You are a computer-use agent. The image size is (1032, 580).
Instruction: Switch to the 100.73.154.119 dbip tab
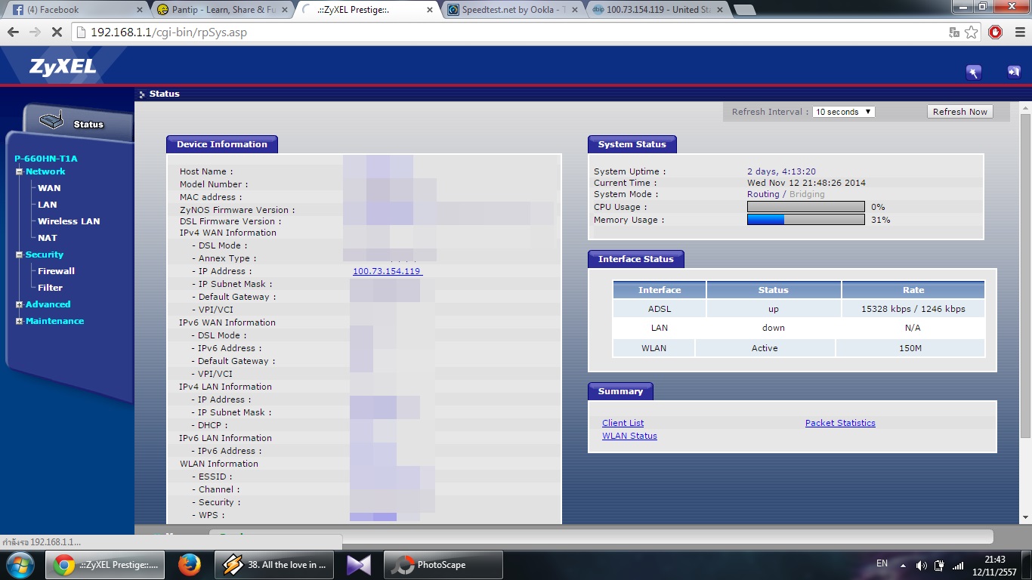pyautogui.click(x=656, y=10)
